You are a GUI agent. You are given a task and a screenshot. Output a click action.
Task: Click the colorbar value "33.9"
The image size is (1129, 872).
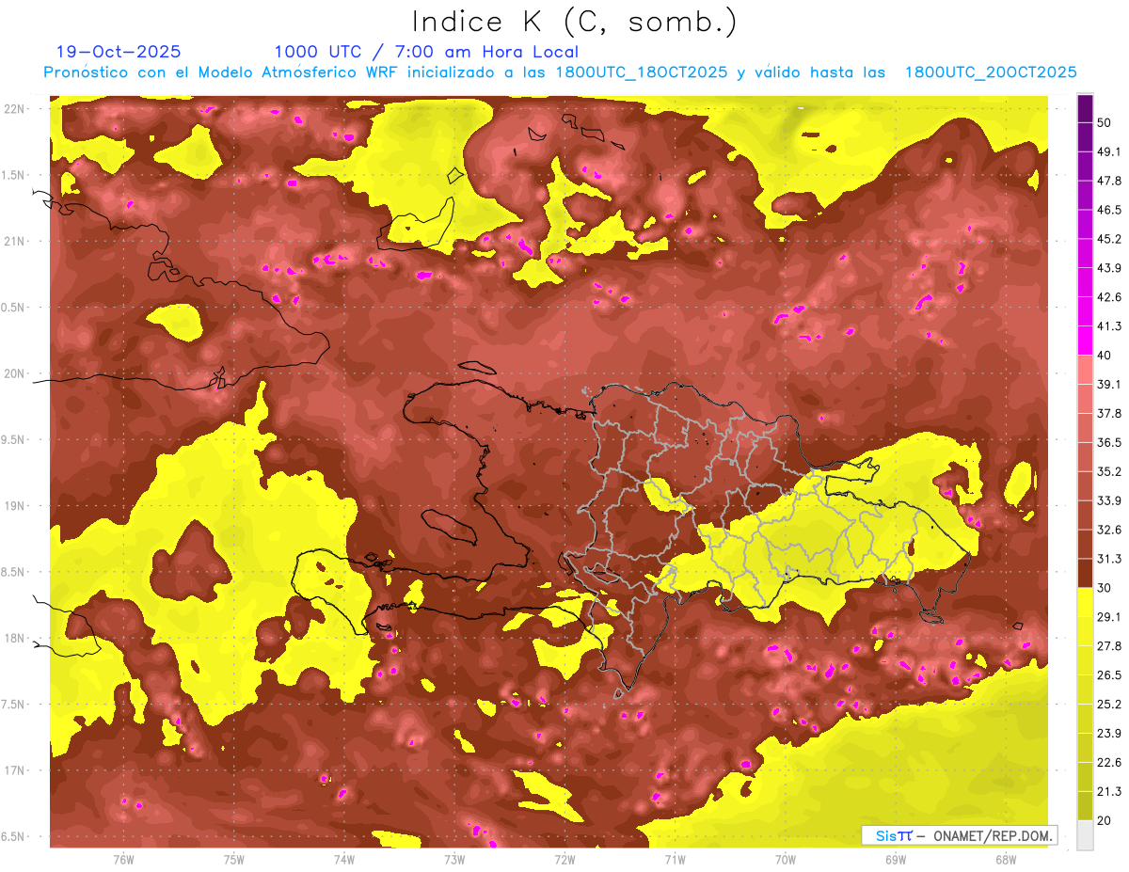tap(1110, 500)
